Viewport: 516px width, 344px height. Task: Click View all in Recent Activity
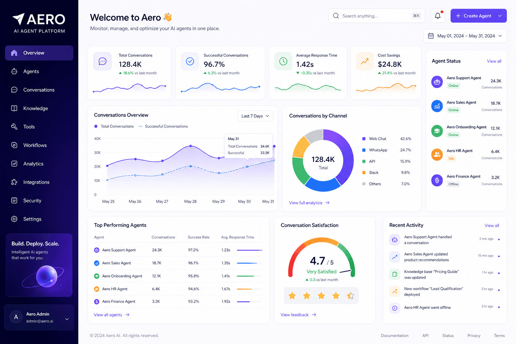491,225
